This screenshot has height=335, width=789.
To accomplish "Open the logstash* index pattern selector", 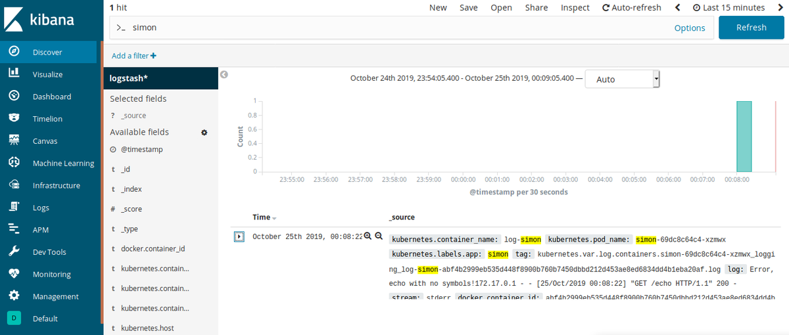I will [160, 78].
